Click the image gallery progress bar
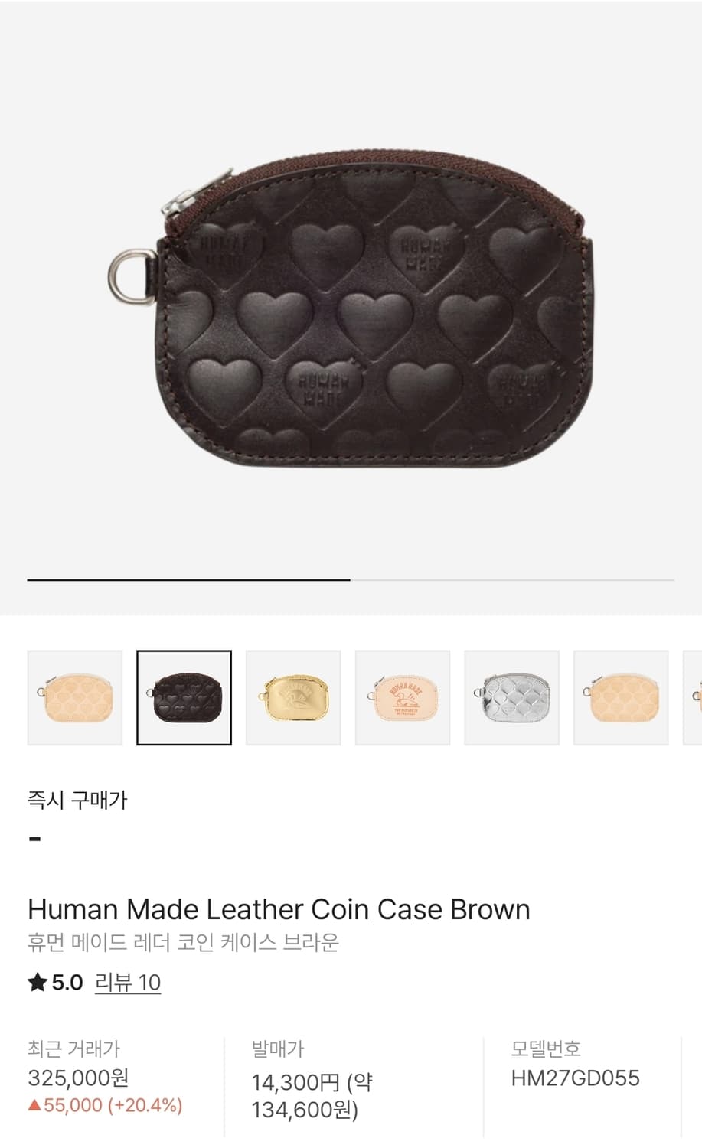702x1148 pixels. 351,580
